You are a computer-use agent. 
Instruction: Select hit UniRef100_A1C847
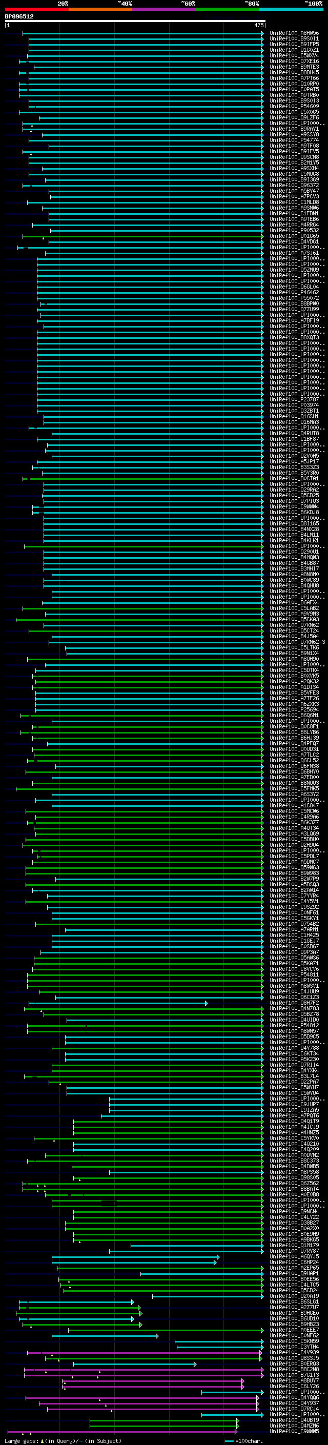(x=294, y=805)
